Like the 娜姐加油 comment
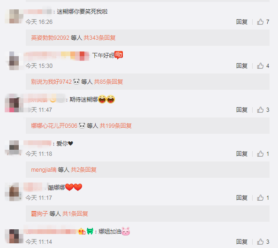Viewport: 278px width, 248px height. pos(260,242)
